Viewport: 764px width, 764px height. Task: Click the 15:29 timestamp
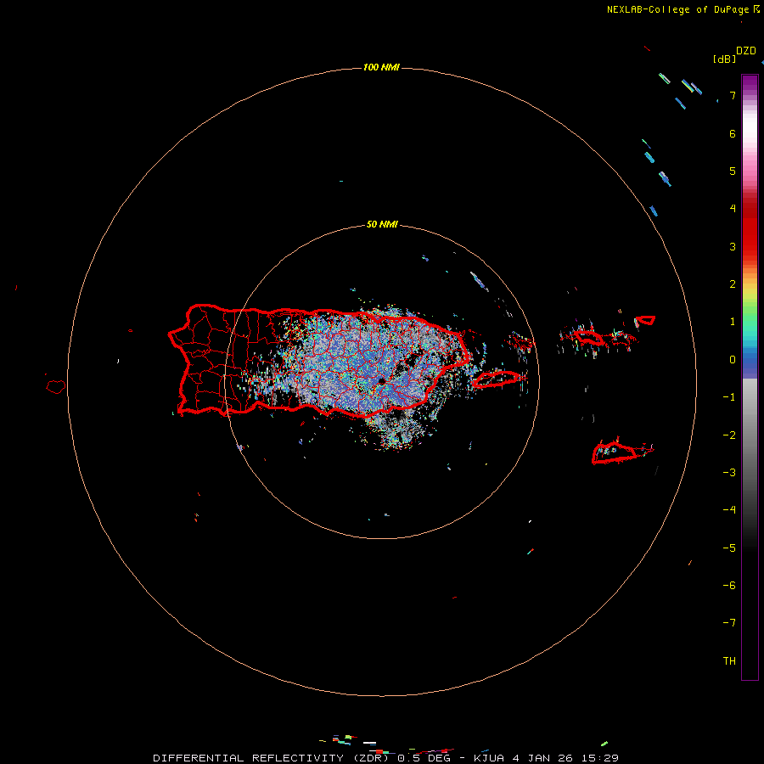tap(600, 758)
